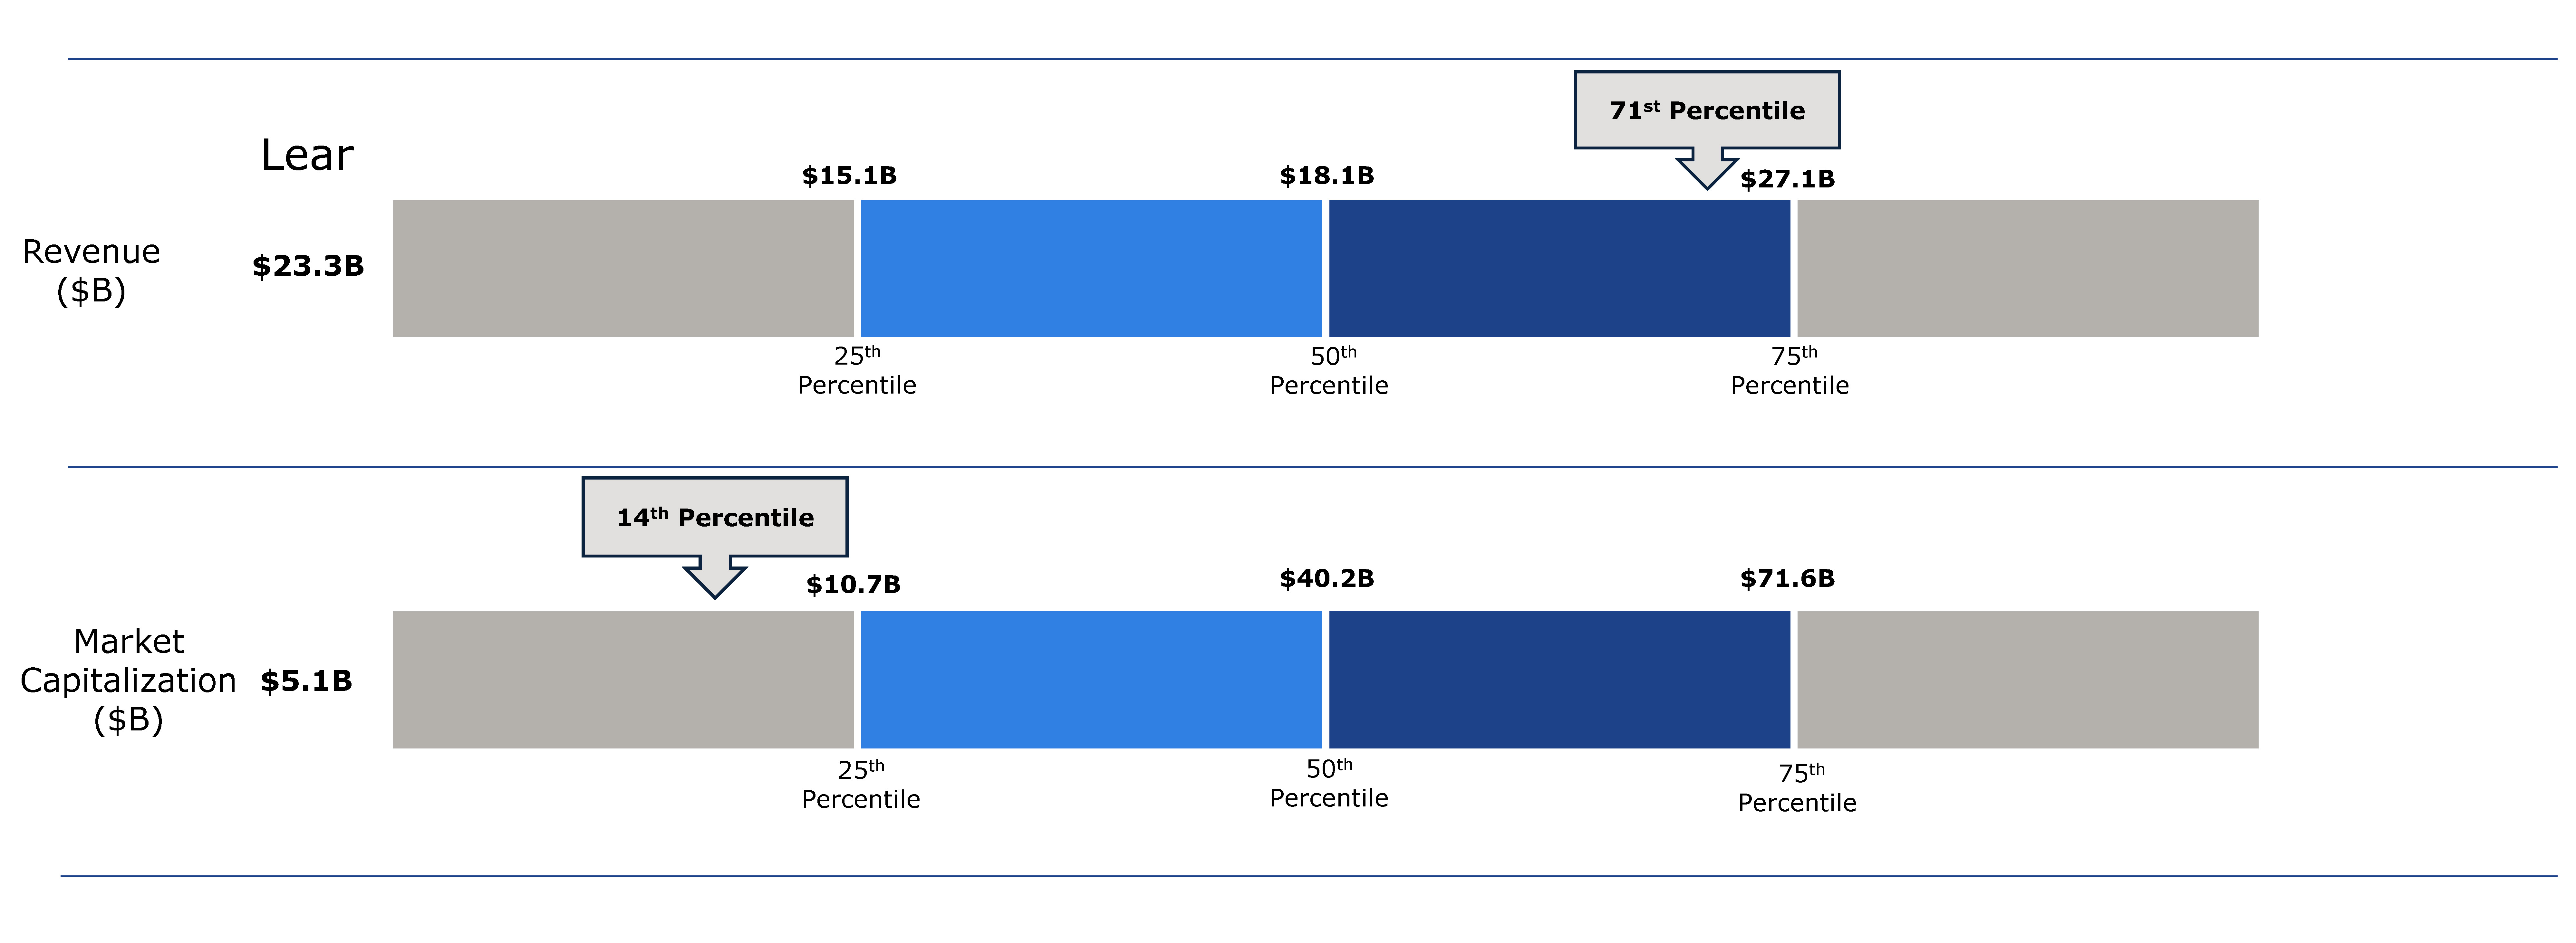Screen dimensions: 2576x943
Task: Click the Market Capitalization ($B) row label
Action: pos(128,680)
